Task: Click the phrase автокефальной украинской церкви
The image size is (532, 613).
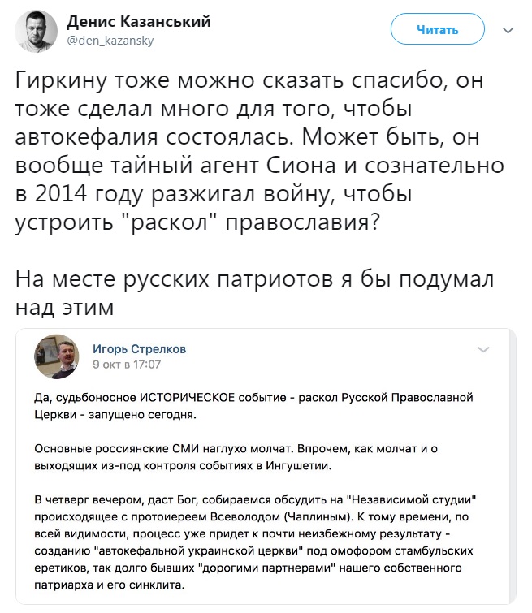Action: point(199,550)
